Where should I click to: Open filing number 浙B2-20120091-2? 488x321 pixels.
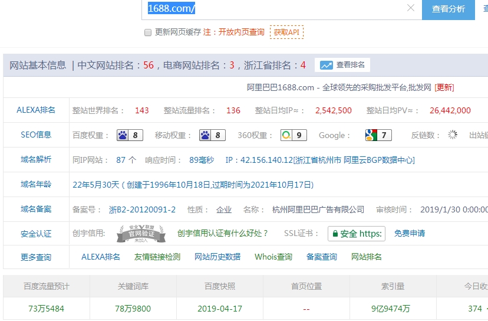(142, 209)
